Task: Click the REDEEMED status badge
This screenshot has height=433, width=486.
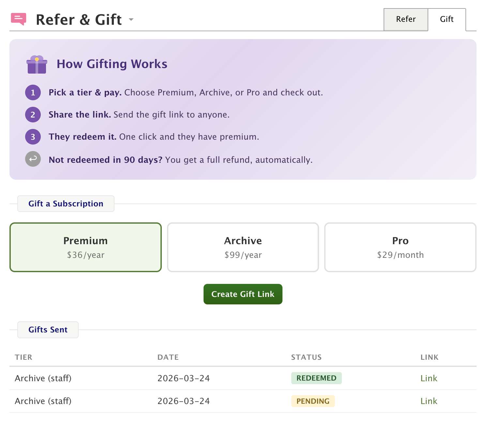Action: [x=316, y=378]
